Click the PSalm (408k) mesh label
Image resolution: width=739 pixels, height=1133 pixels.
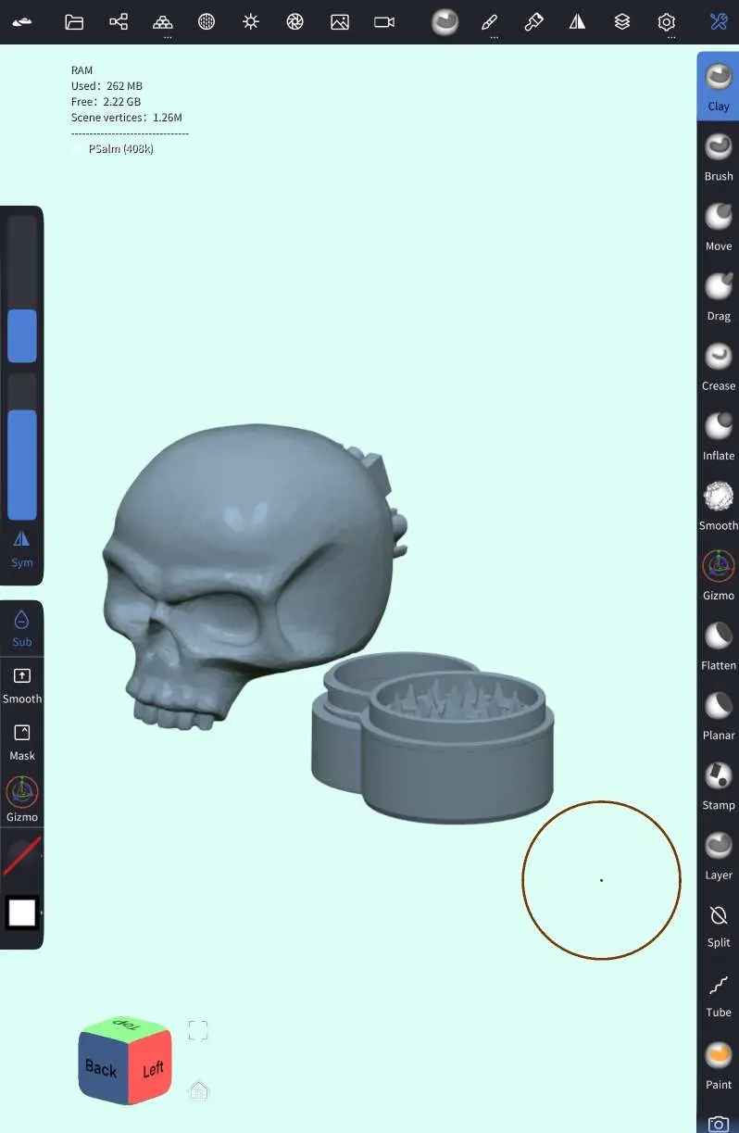[120, 148]
